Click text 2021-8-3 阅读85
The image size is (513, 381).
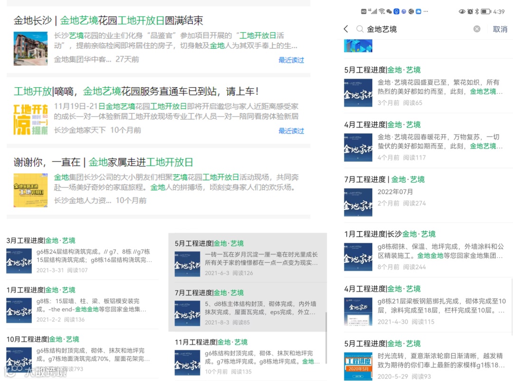[x=228, y=322]
